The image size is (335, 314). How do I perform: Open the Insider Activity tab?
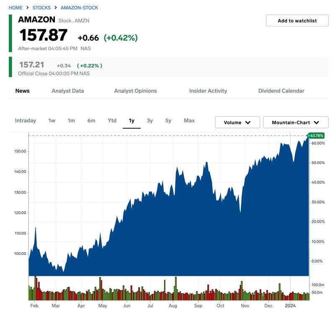tap(208, 91)
